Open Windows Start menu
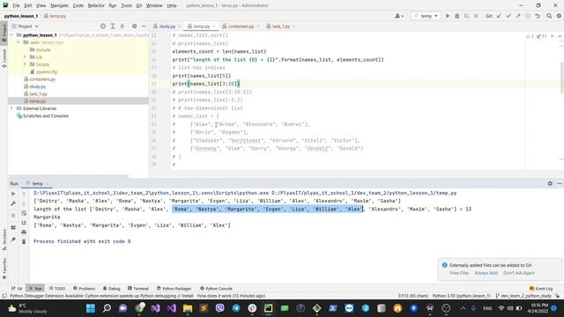This screenshot has width=564, height=317. [x=91, y=308]
